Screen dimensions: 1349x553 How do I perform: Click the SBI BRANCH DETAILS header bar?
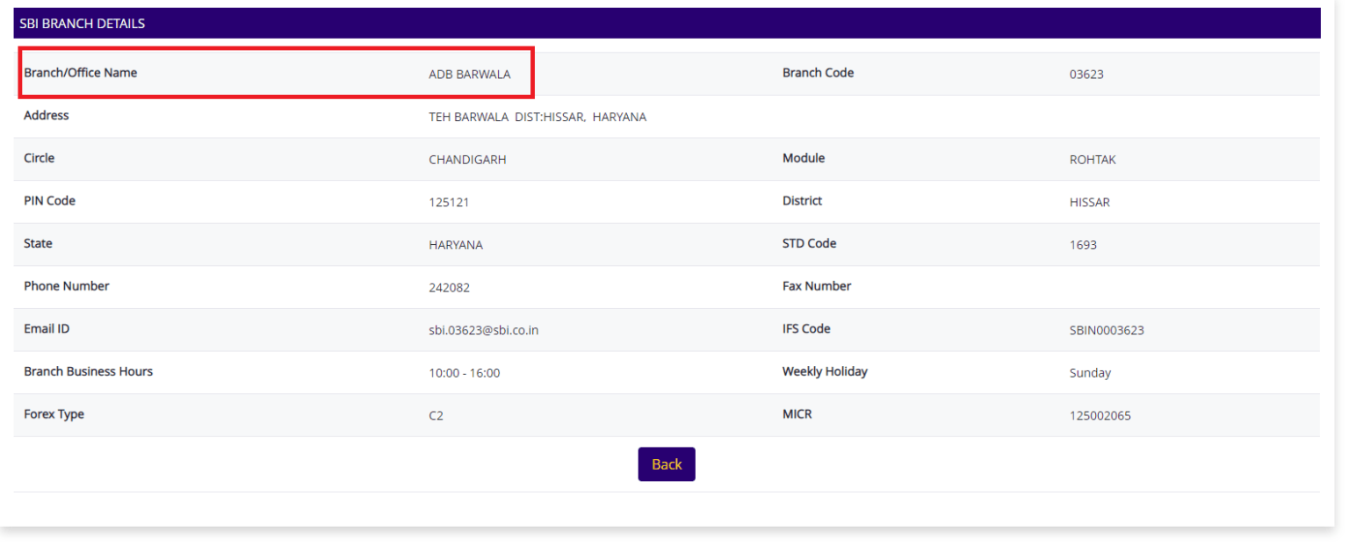(82, 24)
